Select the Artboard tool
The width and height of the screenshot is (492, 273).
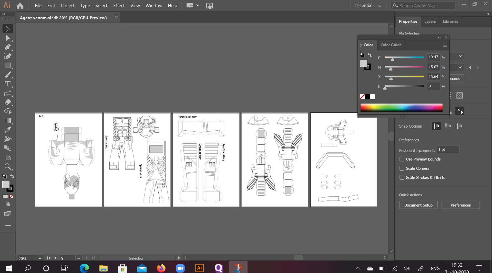(x=8, y=157)
